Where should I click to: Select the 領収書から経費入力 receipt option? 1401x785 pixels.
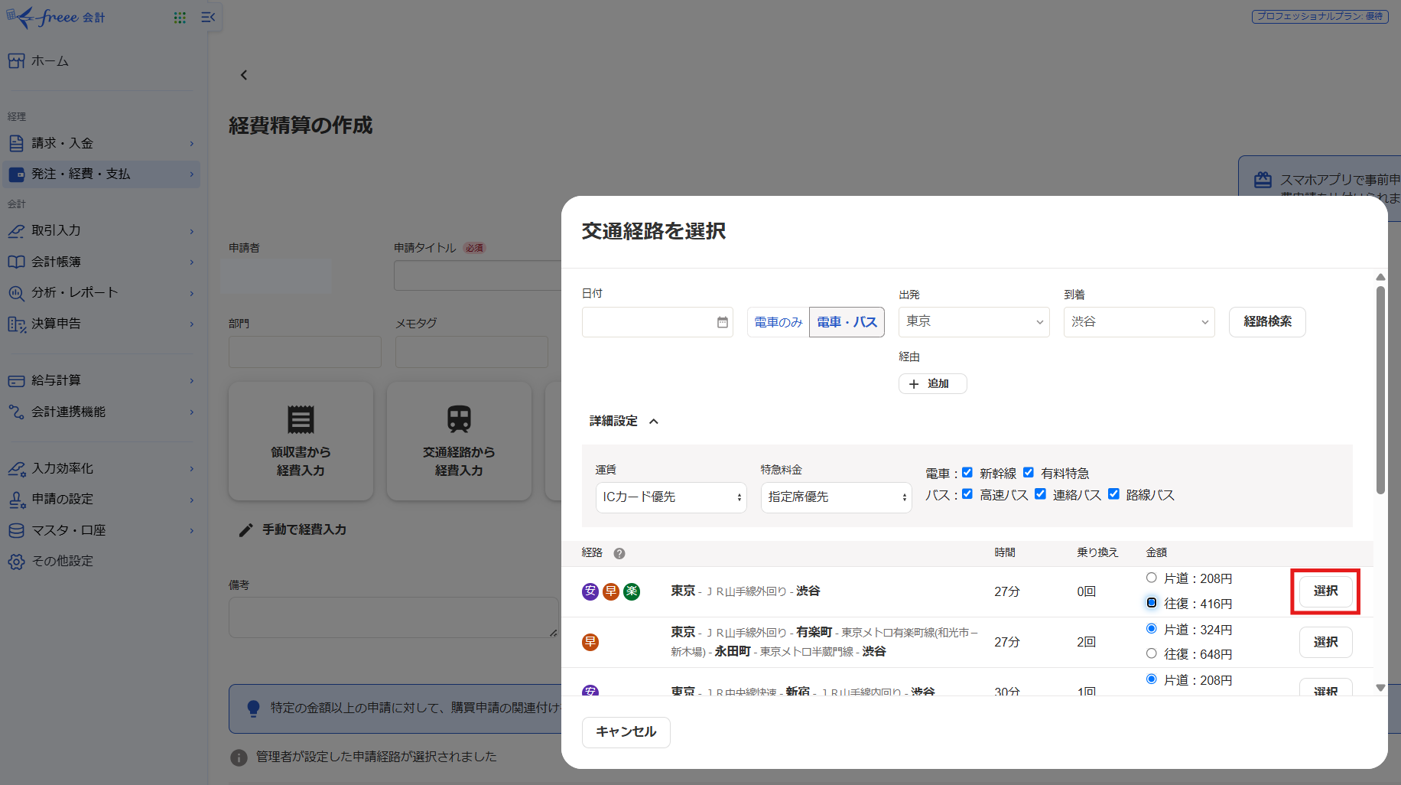tap(301, 441)
